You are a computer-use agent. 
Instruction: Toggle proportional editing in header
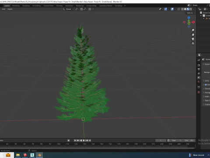tap(90, 9)
